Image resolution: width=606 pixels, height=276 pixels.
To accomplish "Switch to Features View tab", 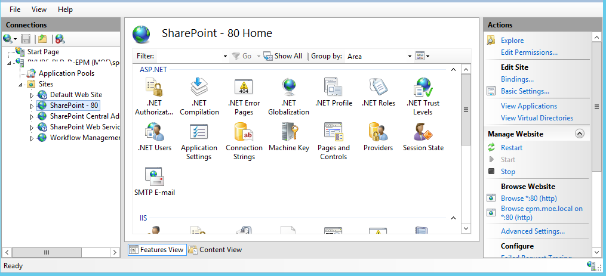I will [x=157, y=250].
